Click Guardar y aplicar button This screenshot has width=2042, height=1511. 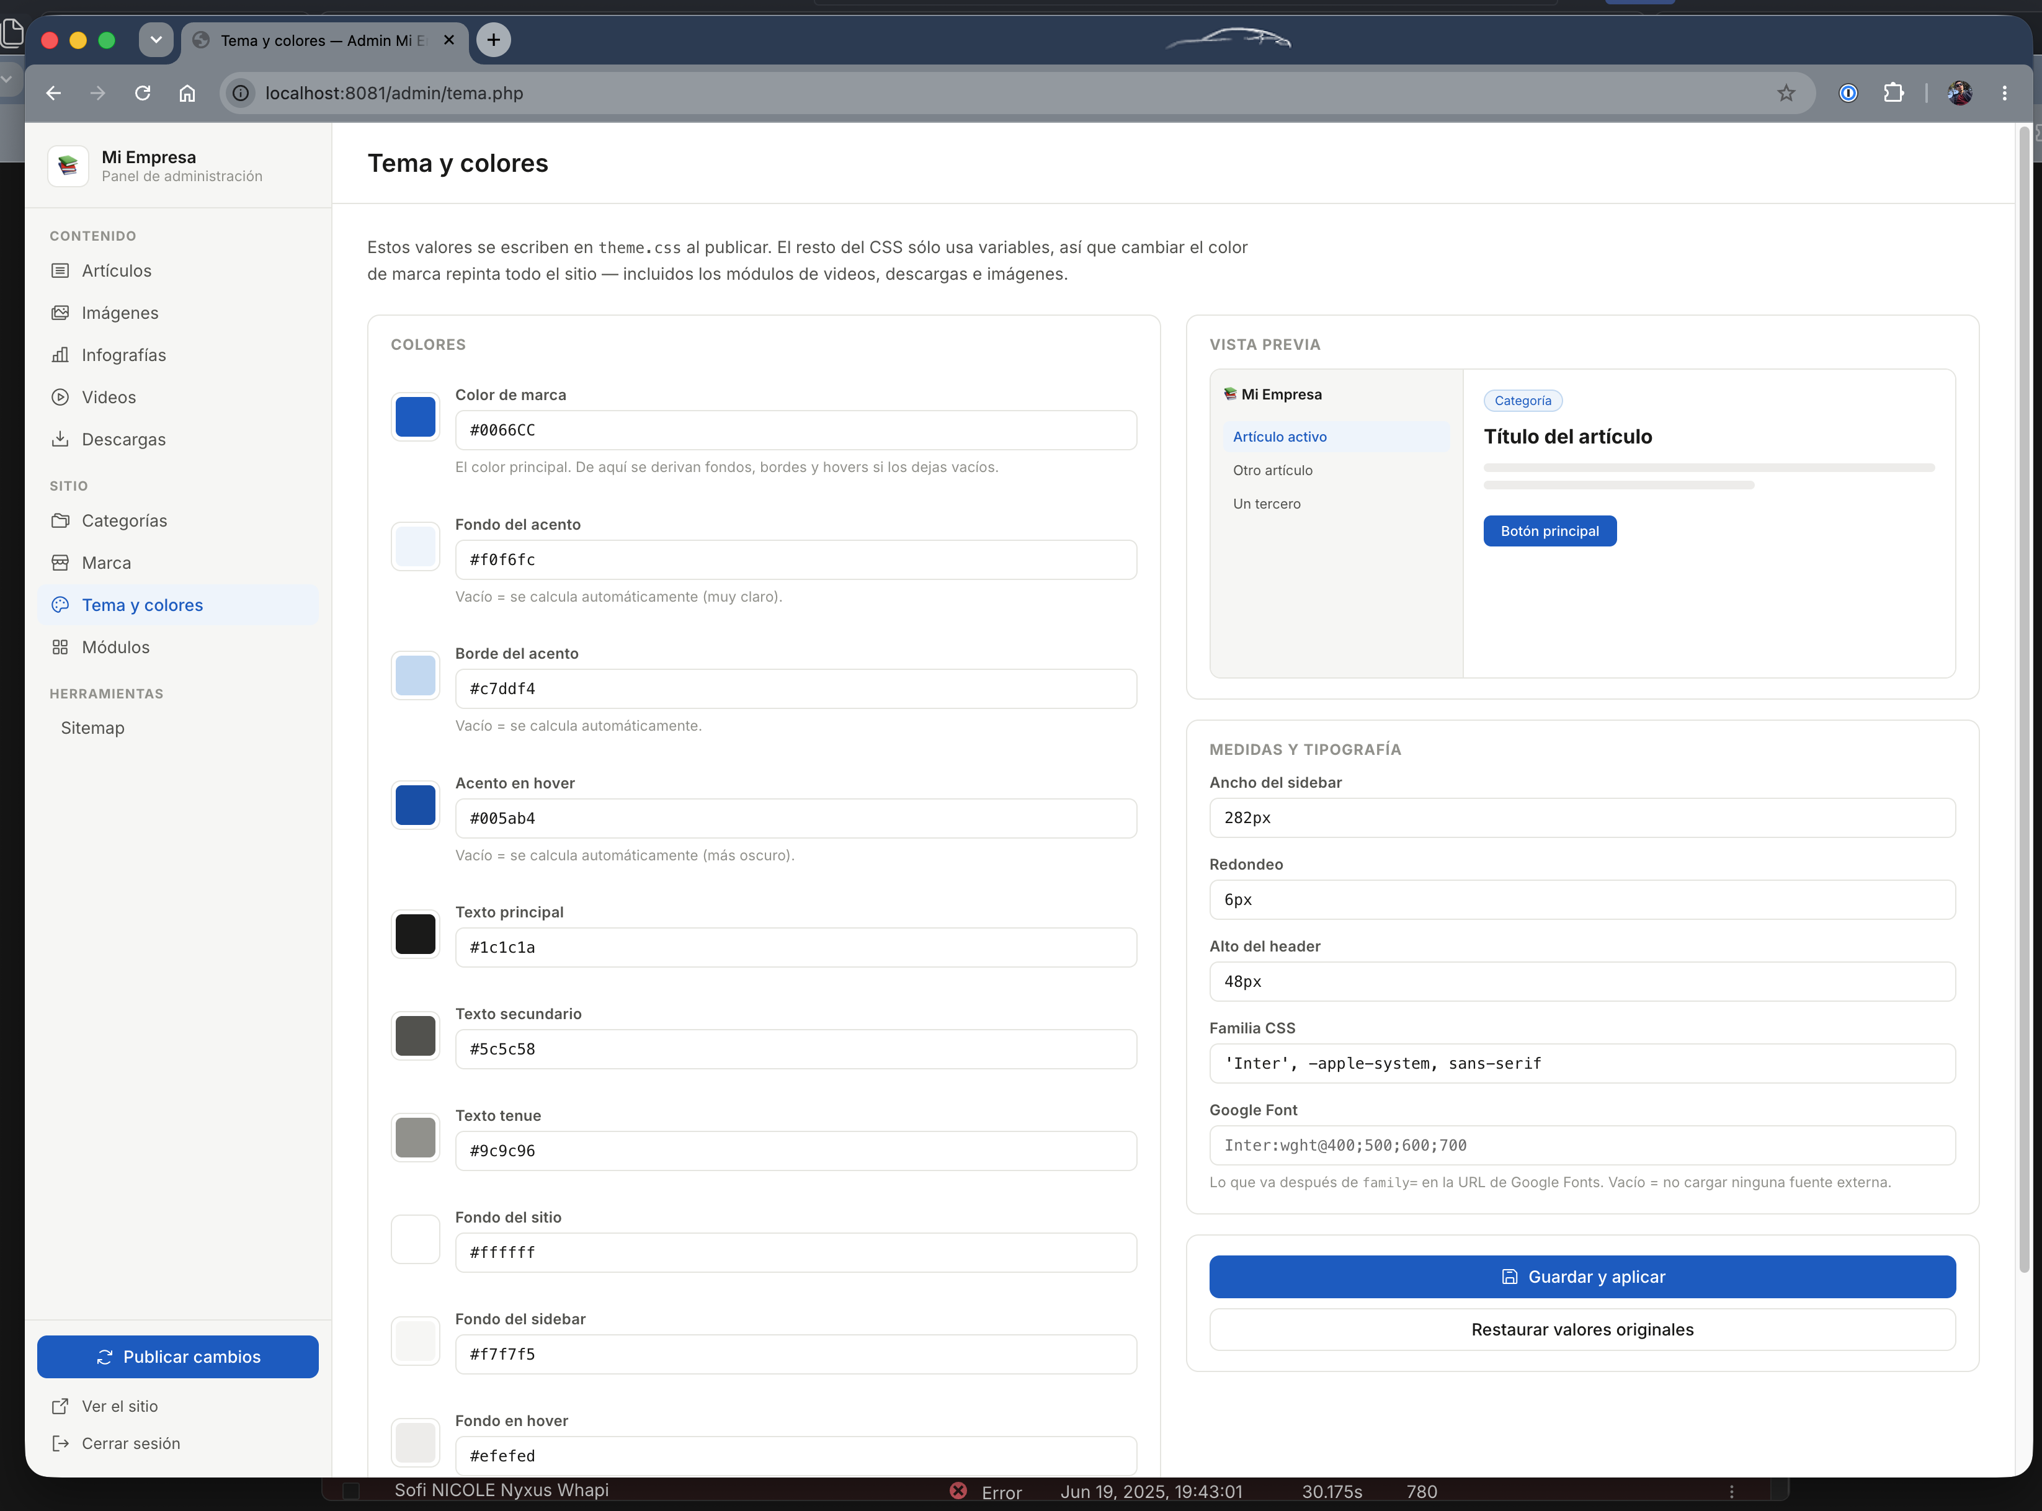pos(1582,1277)
